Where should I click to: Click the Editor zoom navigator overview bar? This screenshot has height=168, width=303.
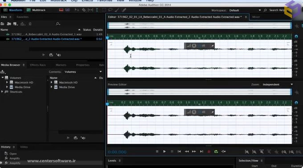[x=200, y=26]
